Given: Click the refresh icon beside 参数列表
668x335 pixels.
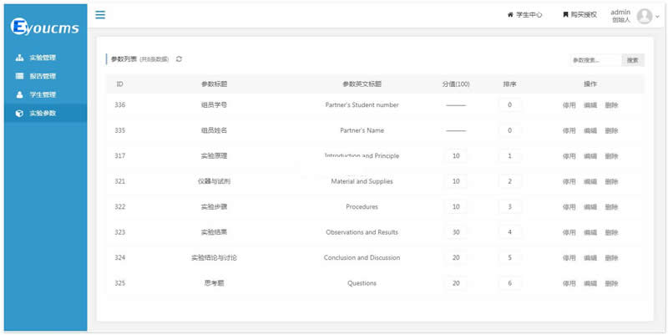Looking at the screenshot, I should coord(179,59).
